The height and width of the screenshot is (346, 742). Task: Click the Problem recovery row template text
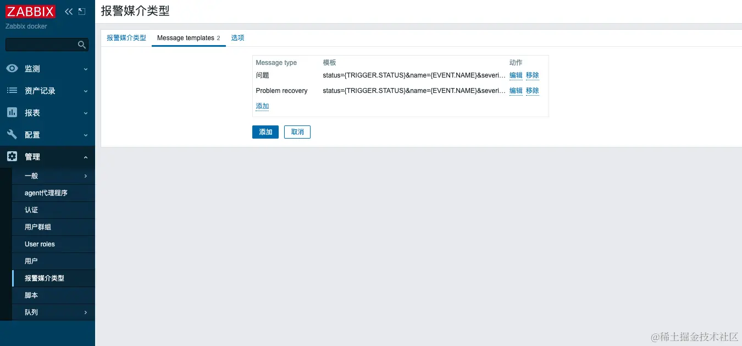(414, 91)
